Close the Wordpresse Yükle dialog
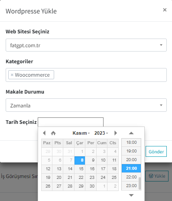Screen dimensions: 172x201 [x=165, y=10]
